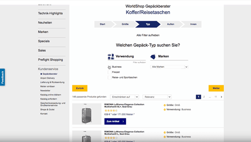Viewport: 251px width, 142px height.
Task: Switch to the Größe step tab
Action: (125, 24)
